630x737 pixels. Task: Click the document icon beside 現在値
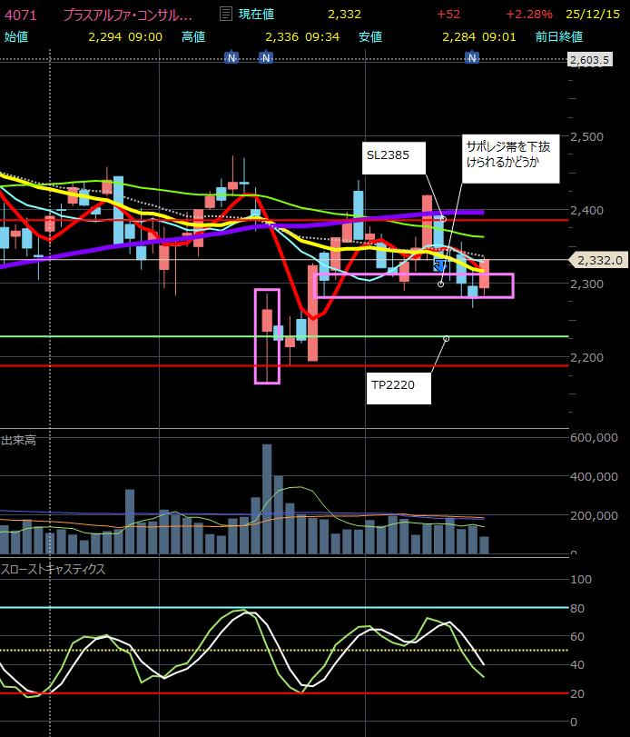(226, 15)
